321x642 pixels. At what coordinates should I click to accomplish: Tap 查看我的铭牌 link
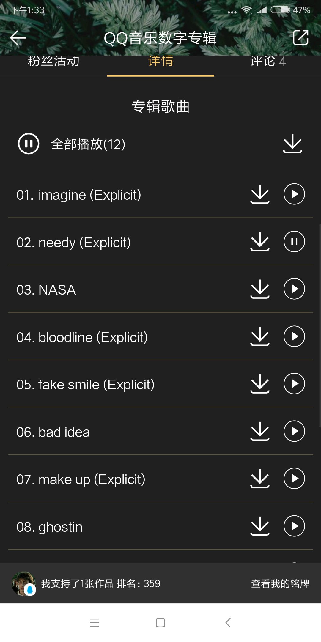(280, 584)
